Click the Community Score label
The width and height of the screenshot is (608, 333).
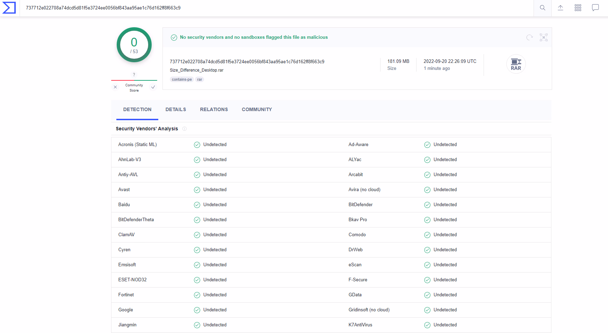pyautogui.click(x=134, y=88)
